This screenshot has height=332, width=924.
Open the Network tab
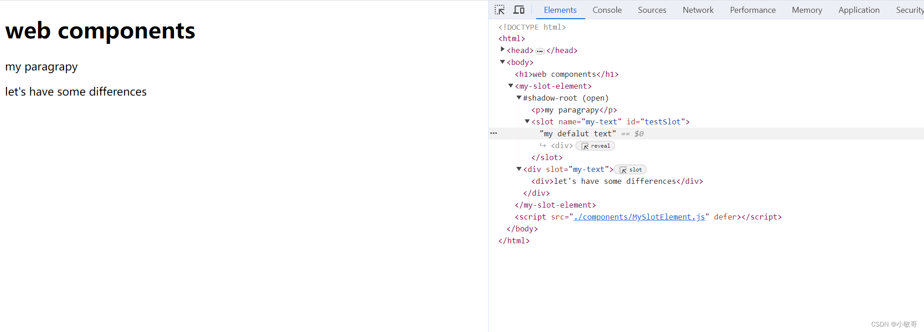tap(698, 10)
